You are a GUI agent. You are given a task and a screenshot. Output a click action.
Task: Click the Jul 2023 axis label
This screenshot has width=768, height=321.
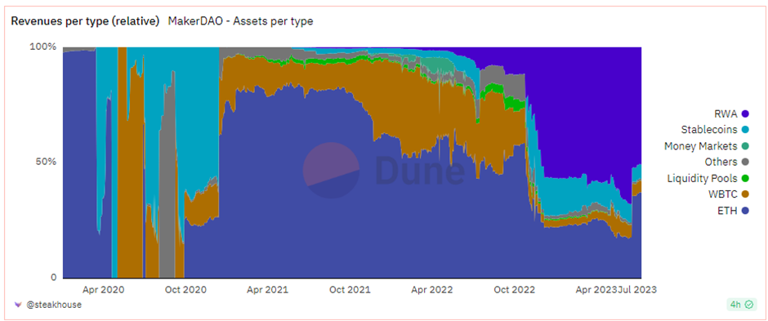[636, 290]
